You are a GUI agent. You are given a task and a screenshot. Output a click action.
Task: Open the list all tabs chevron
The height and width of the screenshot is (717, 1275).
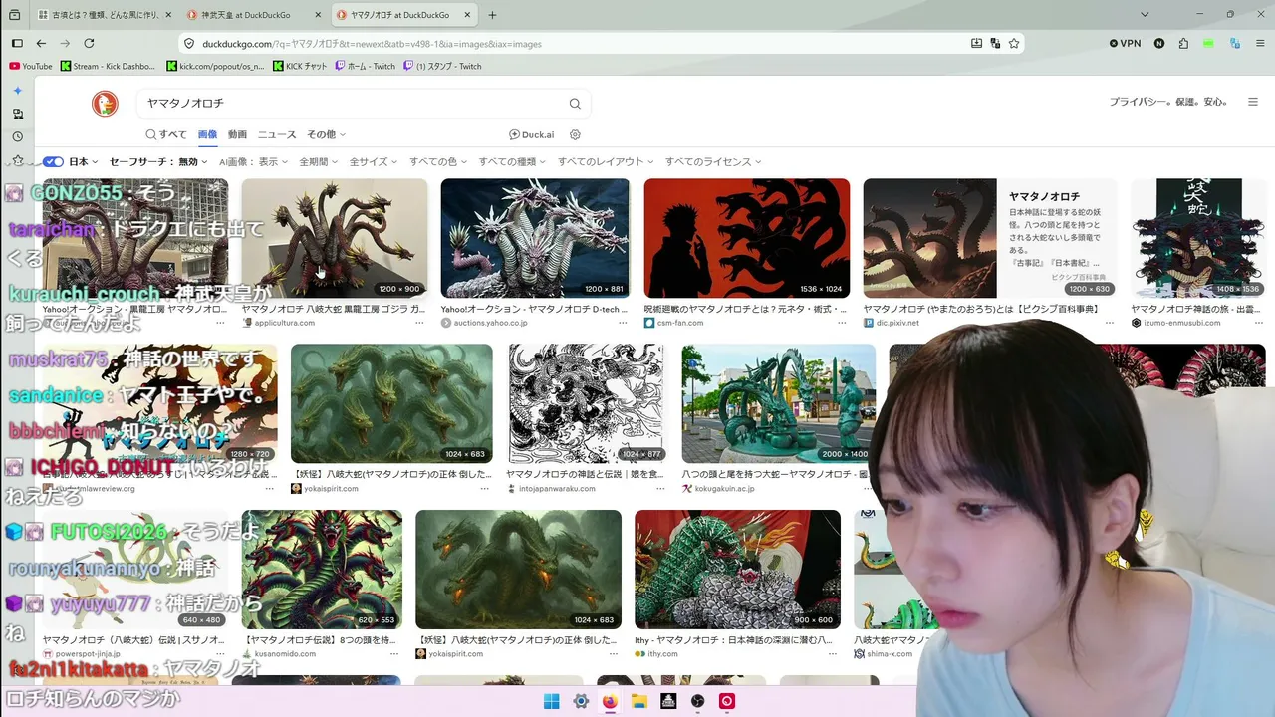tap(1145, 15)
